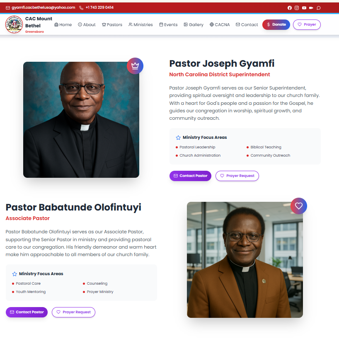339x351 pixels.
Task: Open the CACNA menu item
Action: tap(220, 24)
